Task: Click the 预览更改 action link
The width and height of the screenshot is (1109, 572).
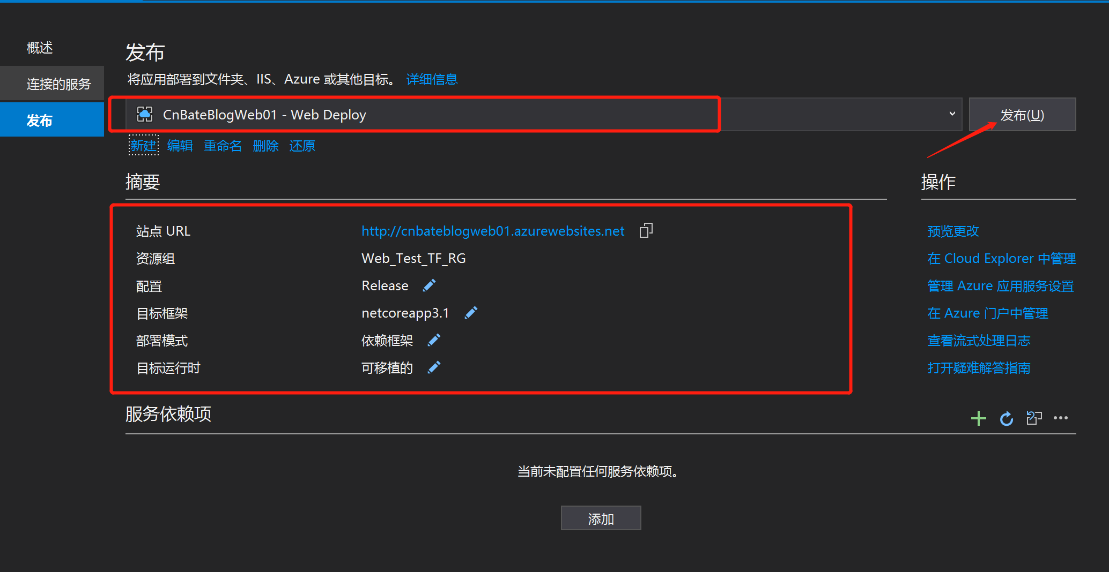Action: pyautogui.click(x=953, y=231)
